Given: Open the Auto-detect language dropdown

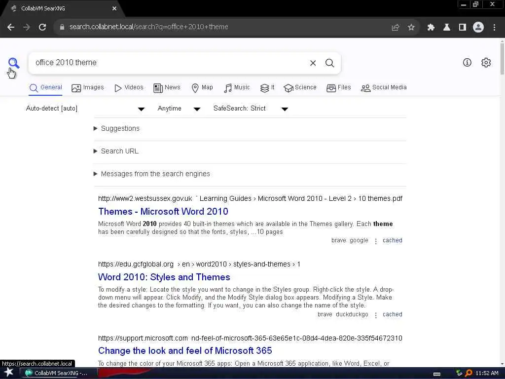Looking at the screenshot, I should [85, 109].
